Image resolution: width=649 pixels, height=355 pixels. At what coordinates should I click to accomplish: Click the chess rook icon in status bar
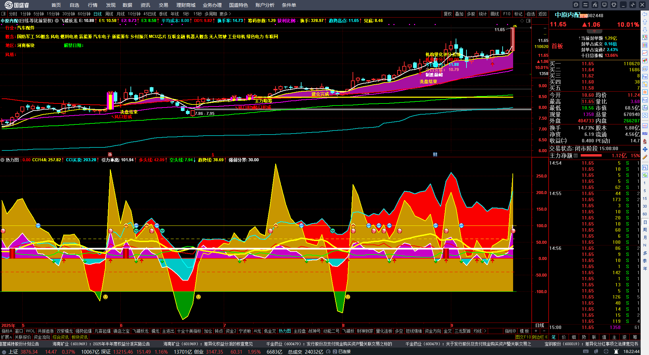click(616, 352)
